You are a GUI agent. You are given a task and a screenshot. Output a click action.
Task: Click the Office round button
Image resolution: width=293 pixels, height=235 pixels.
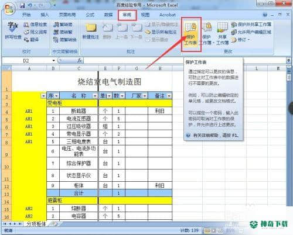click(9, 9)
